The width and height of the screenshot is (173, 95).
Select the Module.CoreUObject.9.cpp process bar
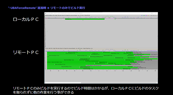pos(102,60)
